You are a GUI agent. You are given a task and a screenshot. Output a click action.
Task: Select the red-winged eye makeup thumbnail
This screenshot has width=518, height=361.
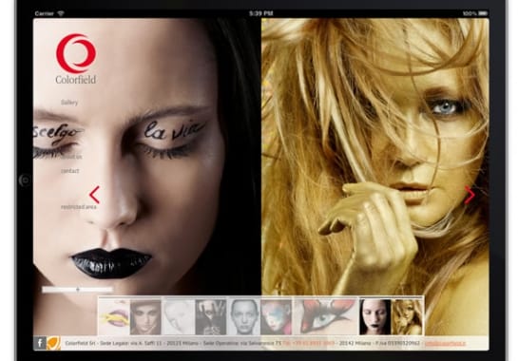point(325,317)
